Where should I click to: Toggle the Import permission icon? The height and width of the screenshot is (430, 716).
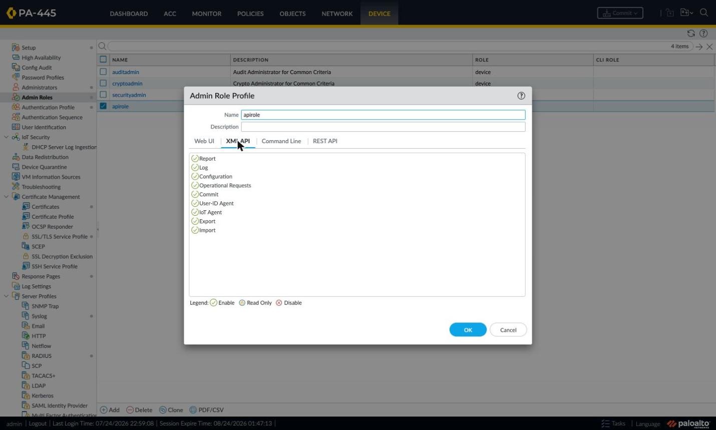[195, 230]
